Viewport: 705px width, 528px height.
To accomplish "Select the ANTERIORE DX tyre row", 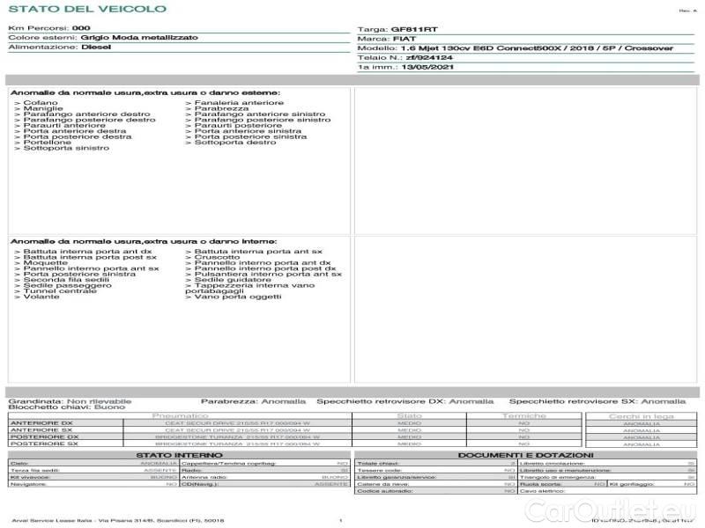I will click(44, 423).
